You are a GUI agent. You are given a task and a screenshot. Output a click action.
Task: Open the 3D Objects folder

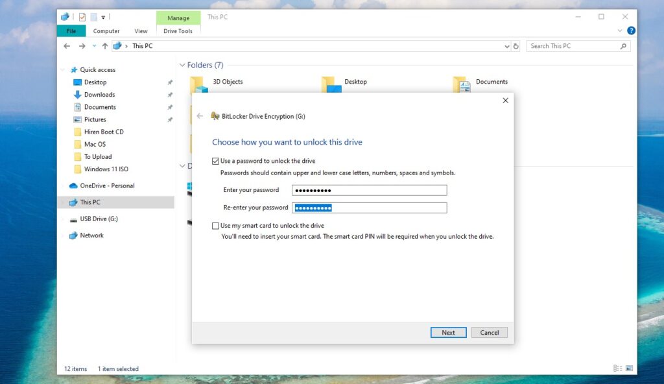coord(228,82)
